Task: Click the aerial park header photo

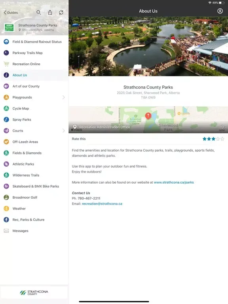Action: click(x=148, y=46)
